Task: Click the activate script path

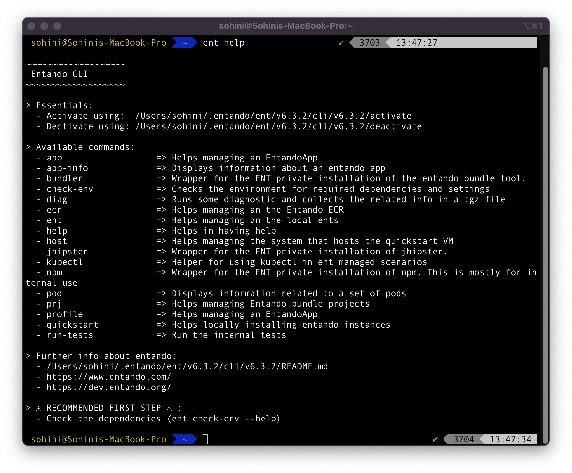Action: click(x=273, y=116)
